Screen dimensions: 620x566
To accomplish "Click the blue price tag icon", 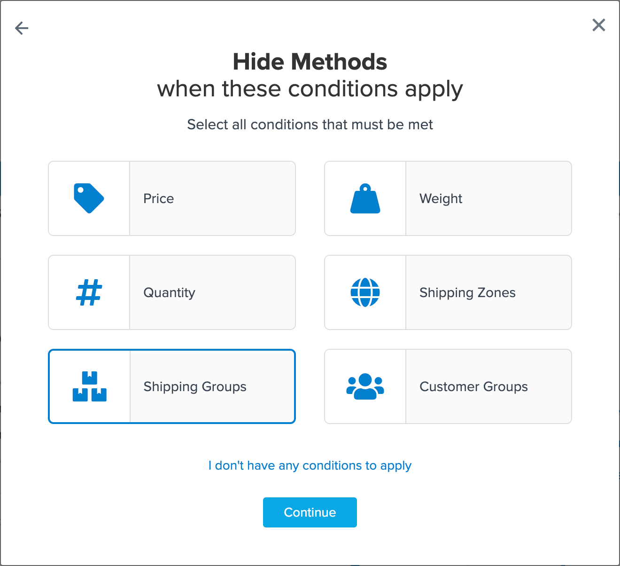I will click(x=89, y=198).
